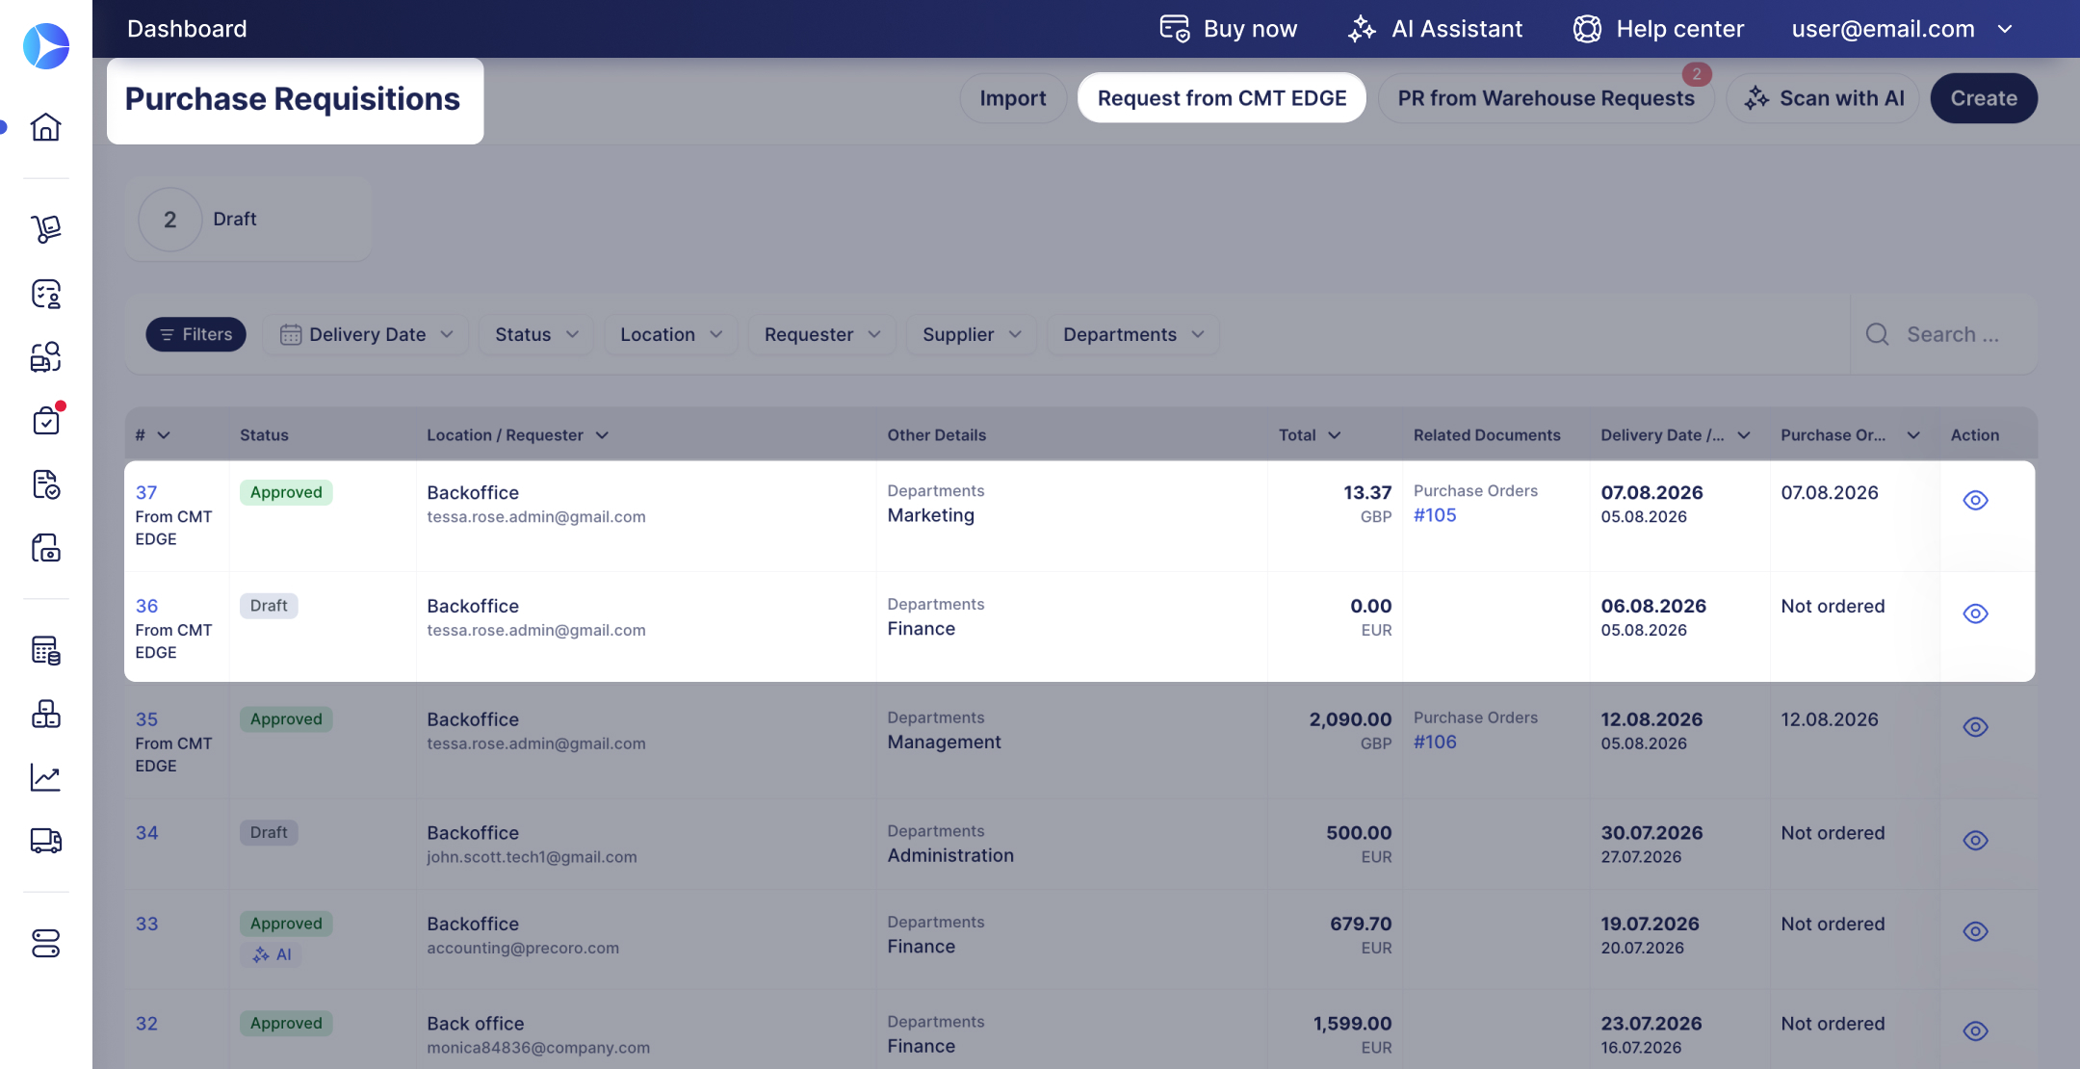Screen dimensions: 2080x1069
Task: Open the server-stack settings sidebar icon
Action: coord(46,943)
